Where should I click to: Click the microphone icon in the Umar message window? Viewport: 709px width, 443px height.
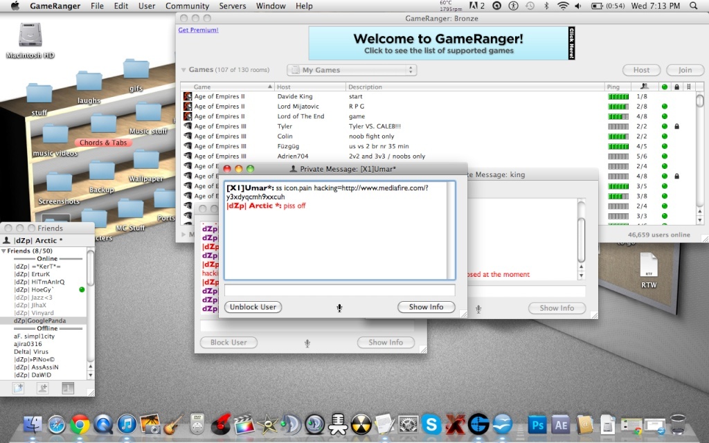tap(339, 308)
